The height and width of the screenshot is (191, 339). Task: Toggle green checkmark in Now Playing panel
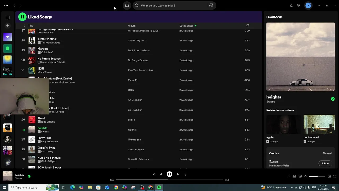[x=333, y=99]
